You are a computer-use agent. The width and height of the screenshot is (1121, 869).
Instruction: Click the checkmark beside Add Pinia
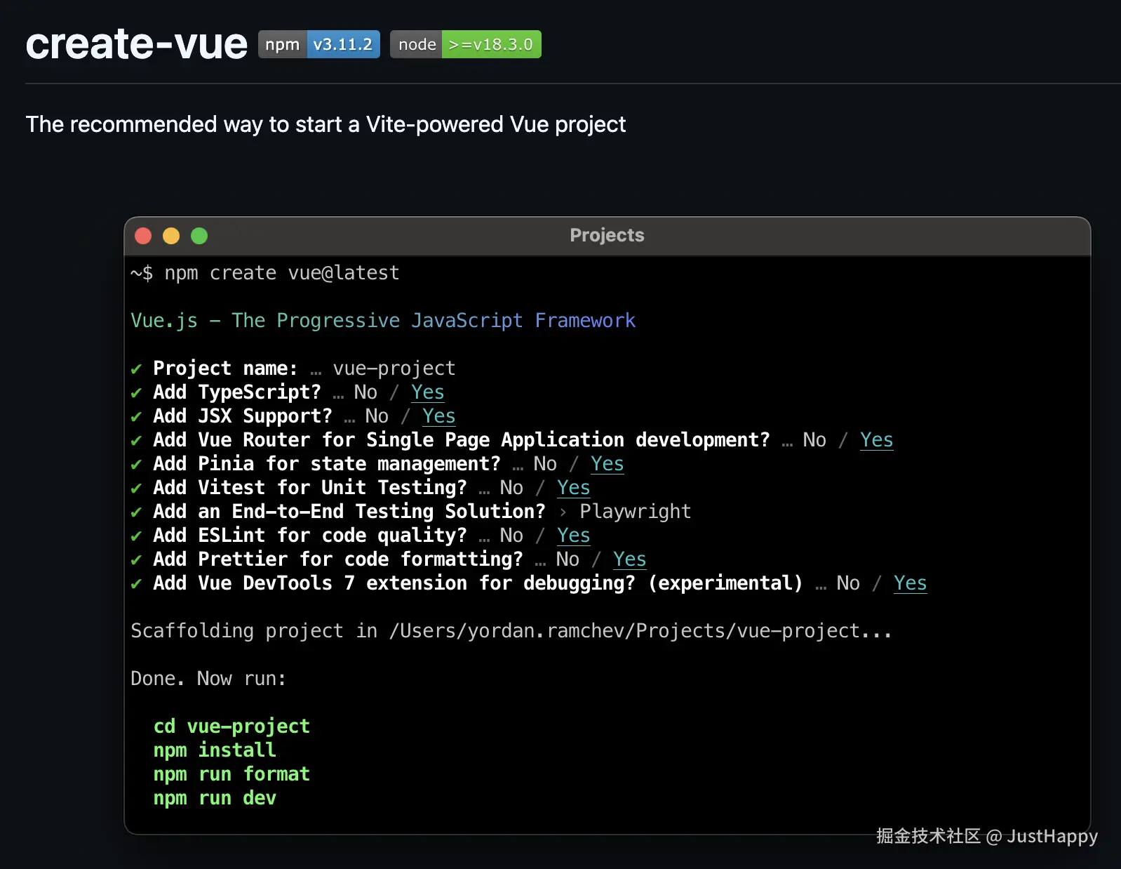[136, 464]
